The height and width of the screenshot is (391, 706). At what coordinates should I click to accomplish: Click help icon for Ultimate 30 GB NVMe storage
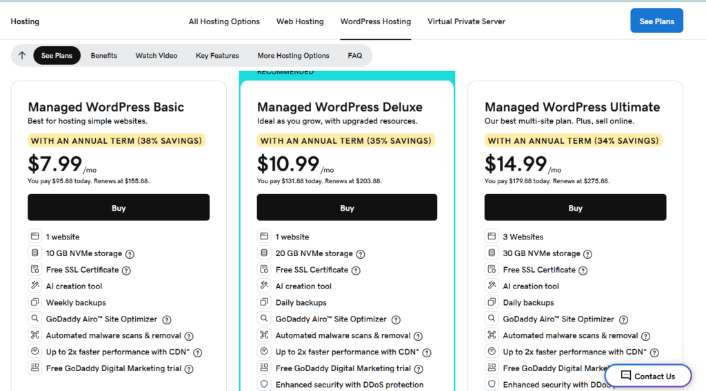587,254
